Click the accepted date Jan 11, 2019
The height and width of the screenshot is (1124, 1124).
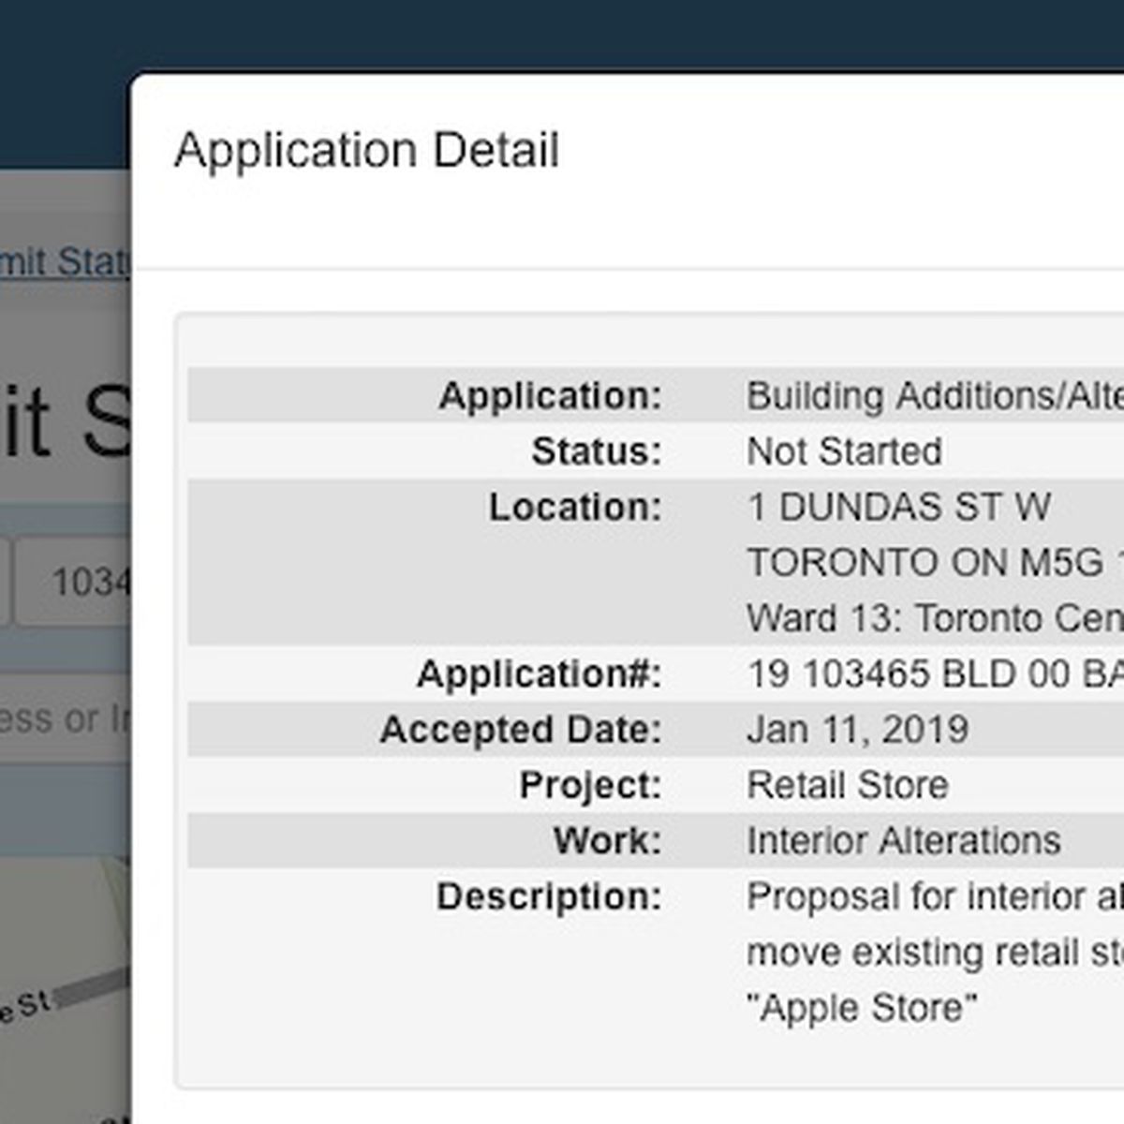(857, 730)
